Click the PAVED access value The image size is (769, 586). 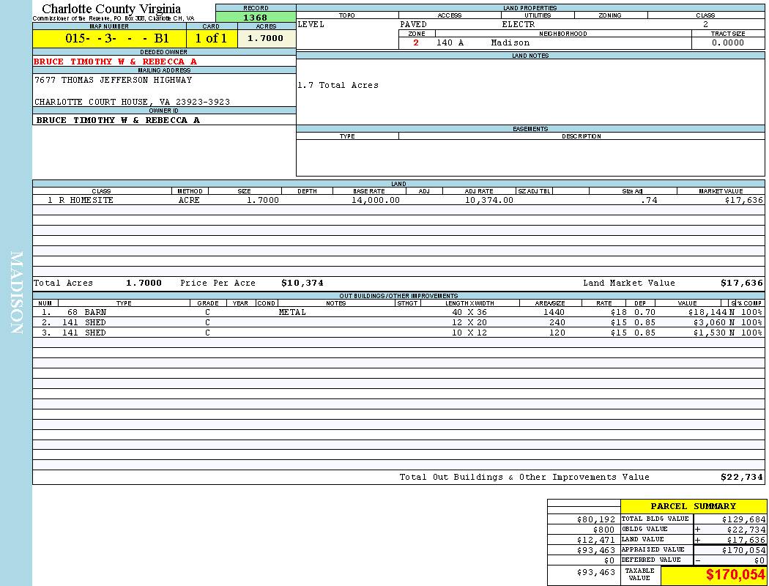(x=414, y=24)
